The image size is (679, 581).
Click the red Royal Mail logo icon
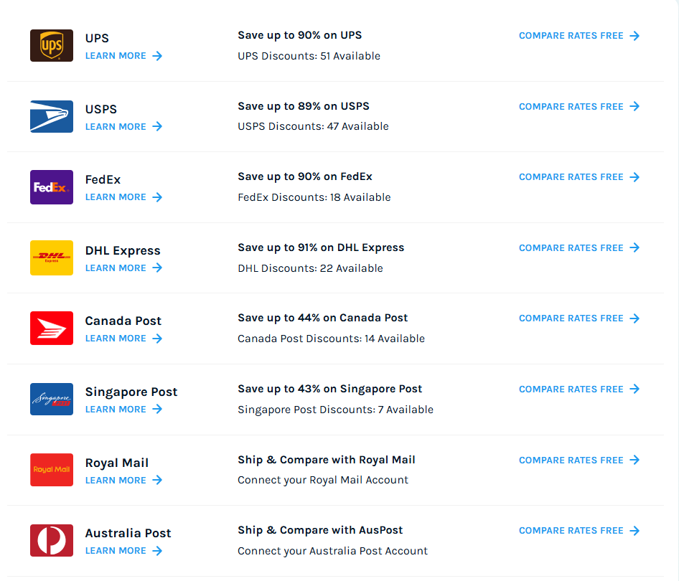[x=52, y=470]
